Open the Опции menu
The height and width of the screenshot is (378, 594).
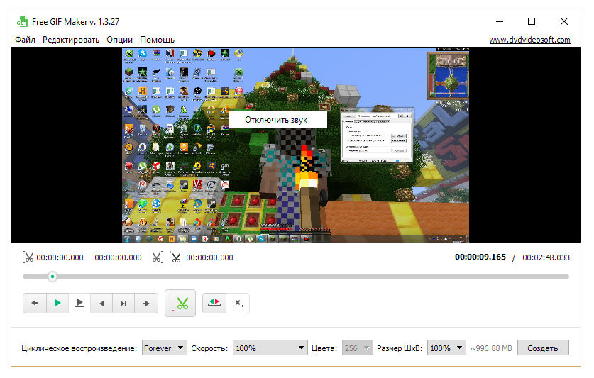[x=119, y=40]
